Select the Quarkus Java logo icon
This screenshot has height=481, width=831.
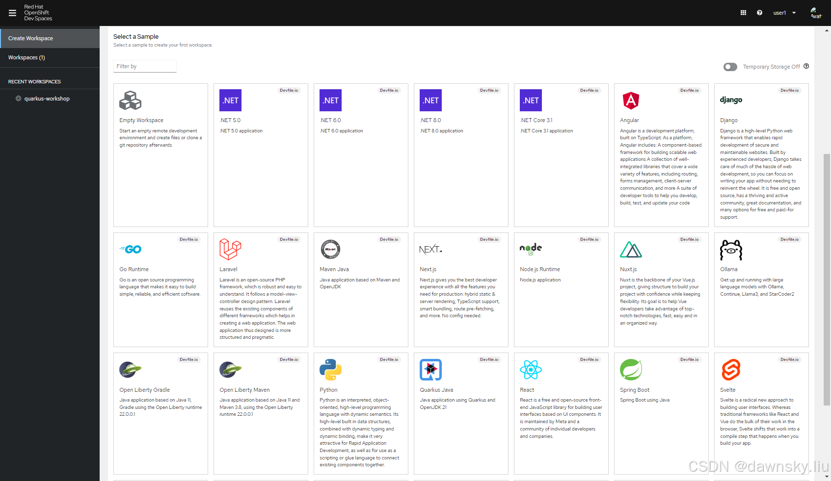pos(430,370)
